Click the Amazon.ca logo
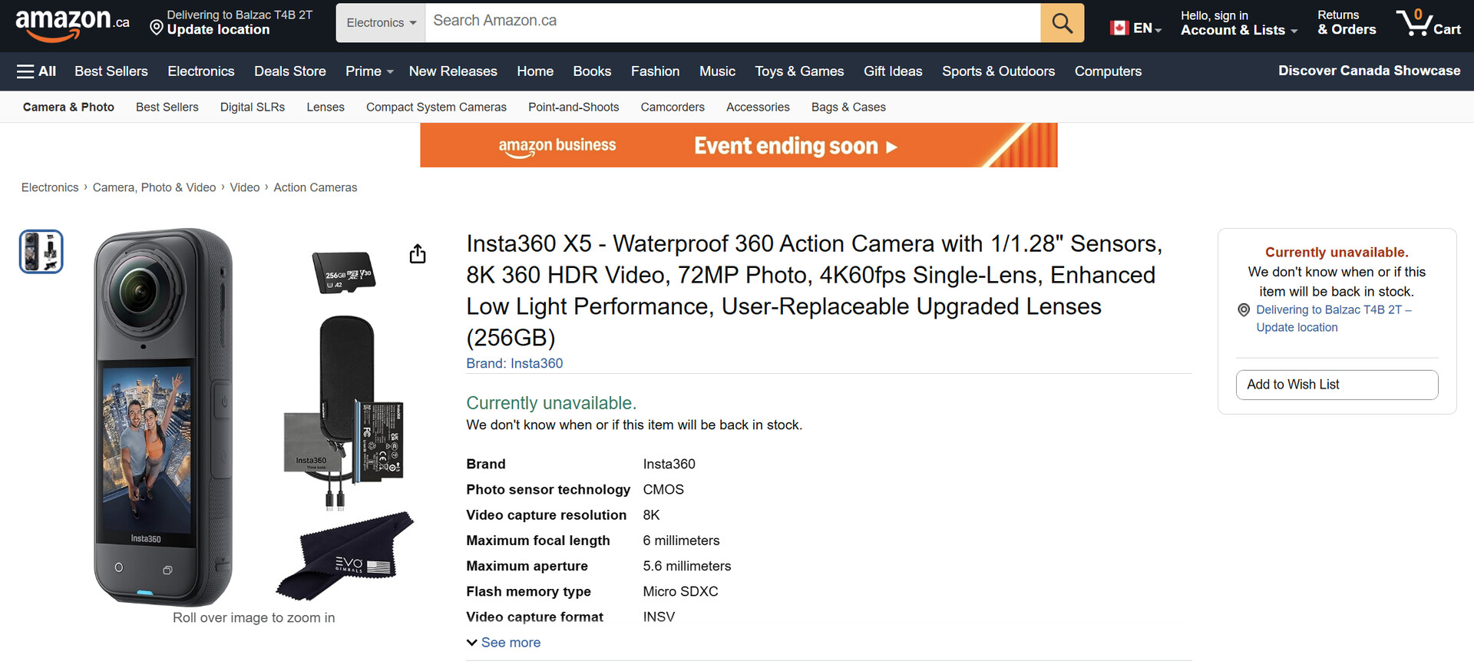Image resolution: width=1474 pixels, height=668 pixels. click(72, 23)
